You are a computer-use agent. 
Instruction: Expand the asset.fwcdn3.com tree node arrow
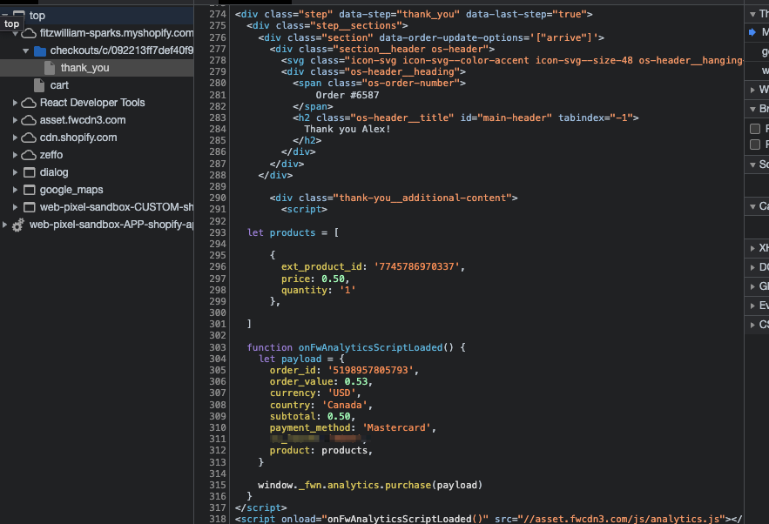click(15, 120)
